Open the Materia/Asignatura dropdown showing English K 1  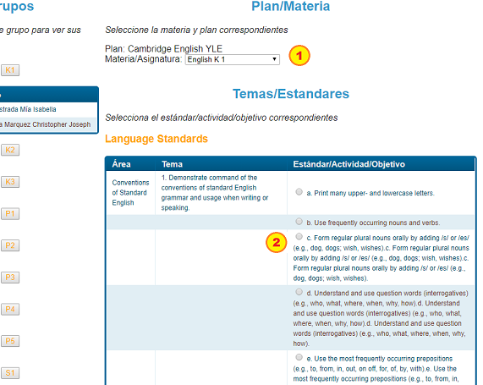tap(233, 59)
